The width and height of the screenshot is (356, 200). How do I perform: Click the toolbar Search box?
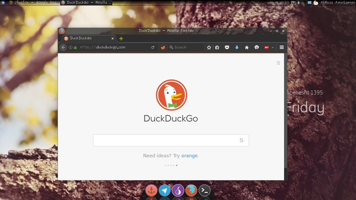coord(186,47)
